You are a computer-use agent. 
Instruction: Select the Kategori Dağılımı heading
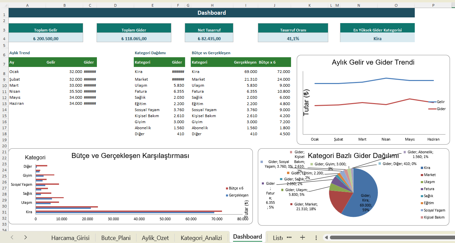150,53
